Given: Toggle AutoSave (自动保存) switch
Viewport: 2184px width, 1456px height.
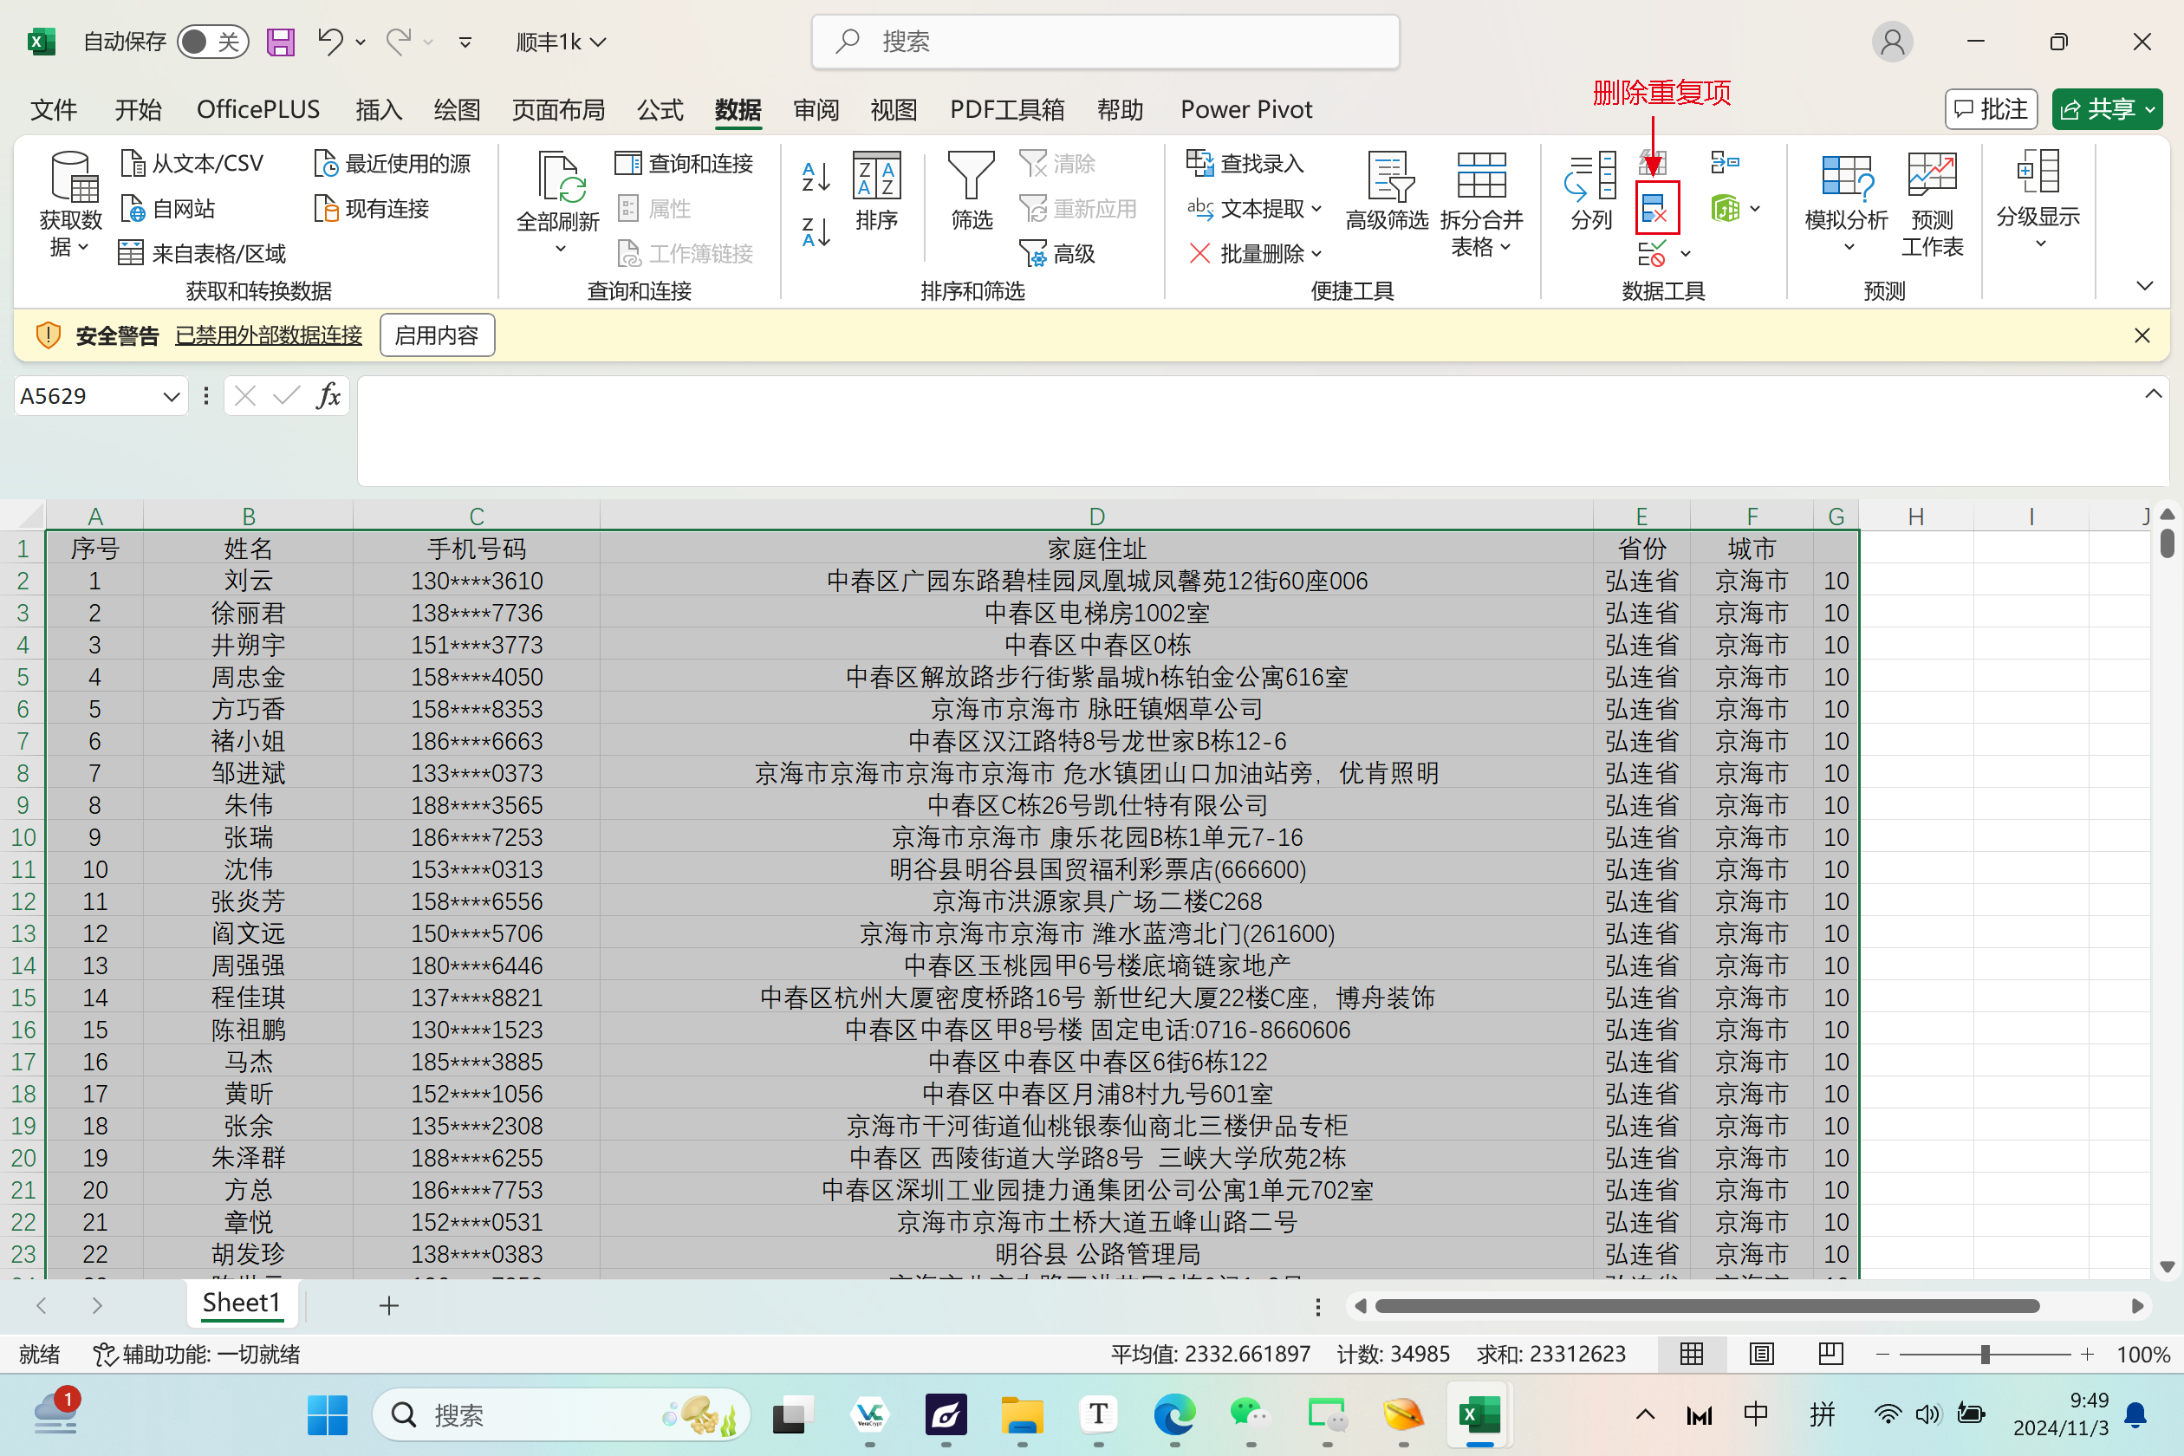Looking at the screenshot, I should [212, 42].
